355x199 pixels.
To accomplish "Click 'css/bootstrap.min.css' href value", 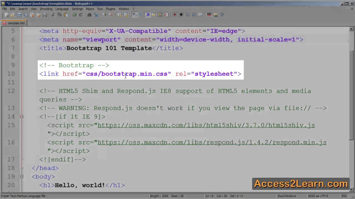I will click(127, 74).
